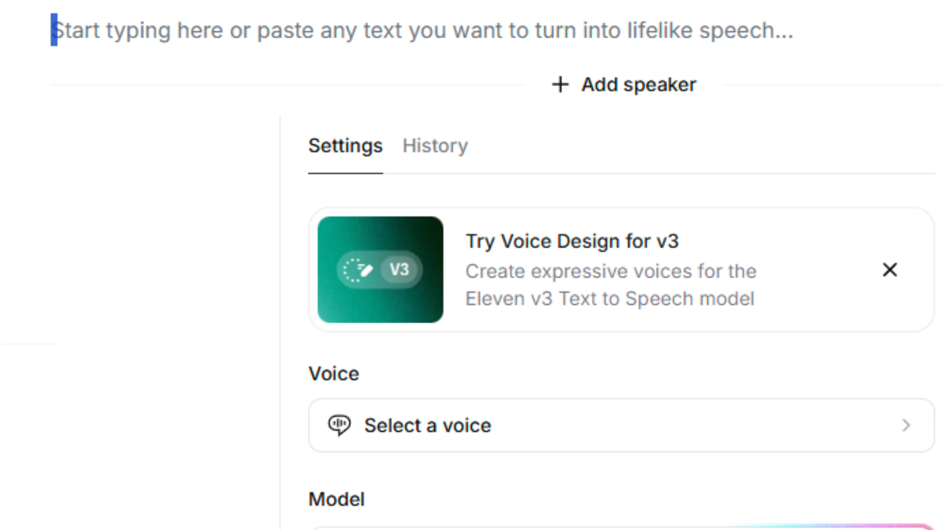Click the Voice section heading
The height and width of the screenshot is (530, 942).
pos(334,373)
